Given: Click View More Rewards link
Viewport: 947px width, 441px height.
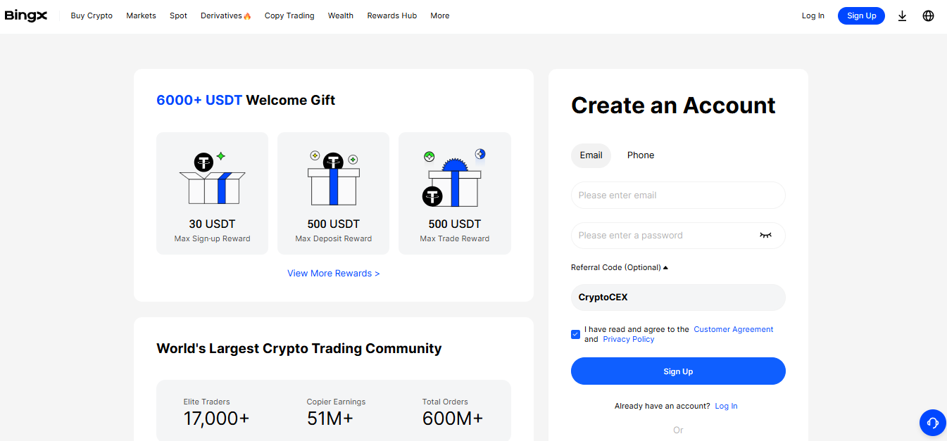Looking at the screenshot, I should 333,273.
